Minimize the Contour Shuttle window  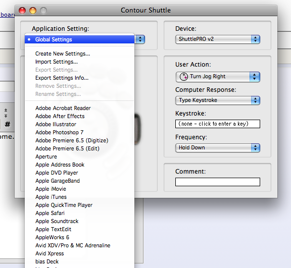(33, 11)
